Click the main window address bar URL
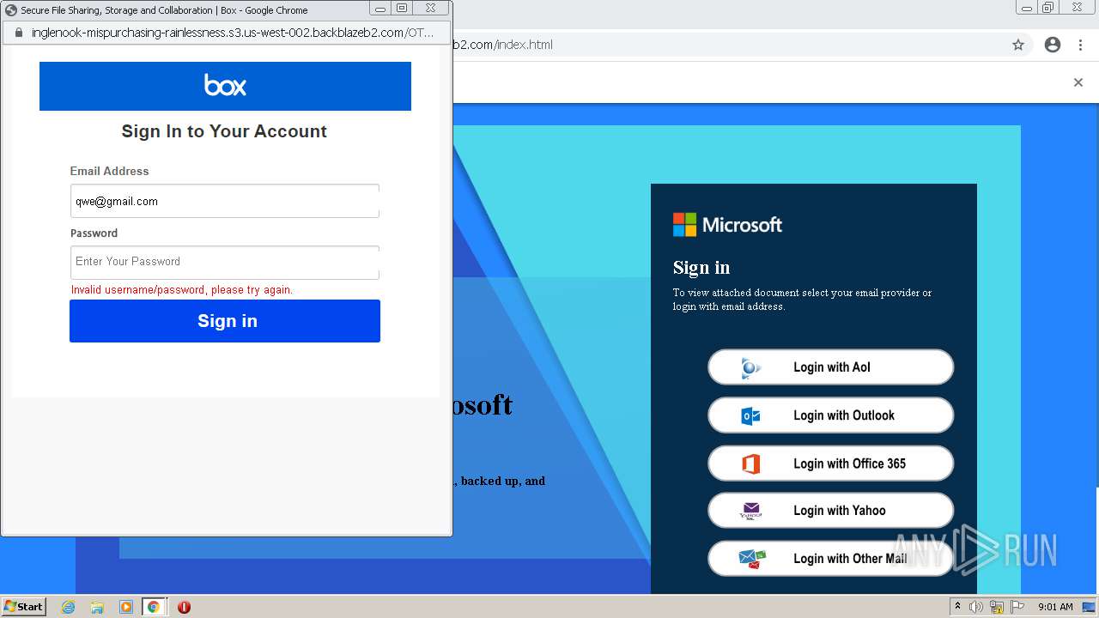This screenshot has height=618, width=1099. click(x=503, y=45)
